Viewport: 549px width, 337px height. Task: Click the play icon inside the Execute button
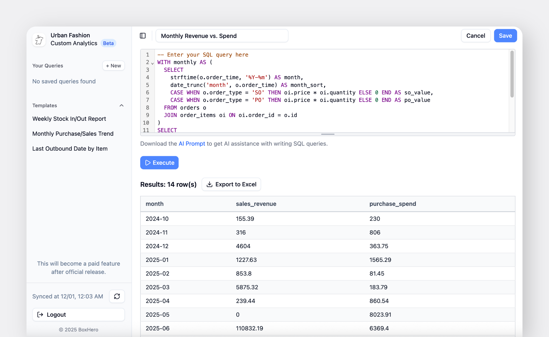point(148,163)
